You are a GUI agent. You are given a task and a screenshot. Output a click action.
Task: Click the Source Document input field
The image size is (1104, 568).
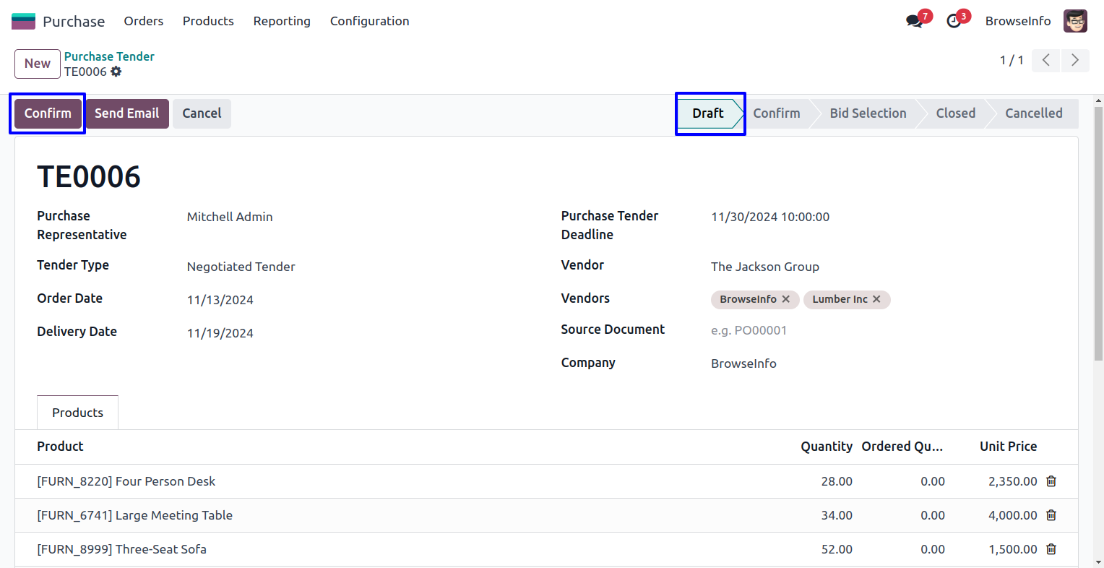tap(881, 330)
